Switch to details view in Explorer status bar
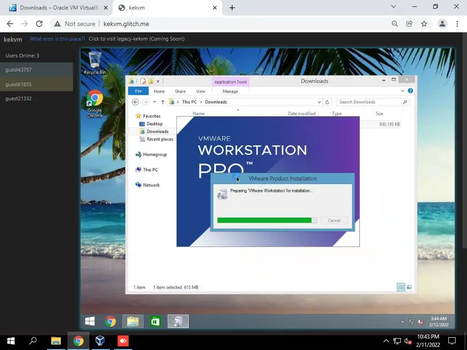467x350 pixels. point(400,287)
